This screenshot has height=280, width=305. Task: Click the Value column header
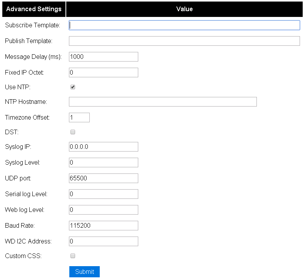(x=184, y=9)
